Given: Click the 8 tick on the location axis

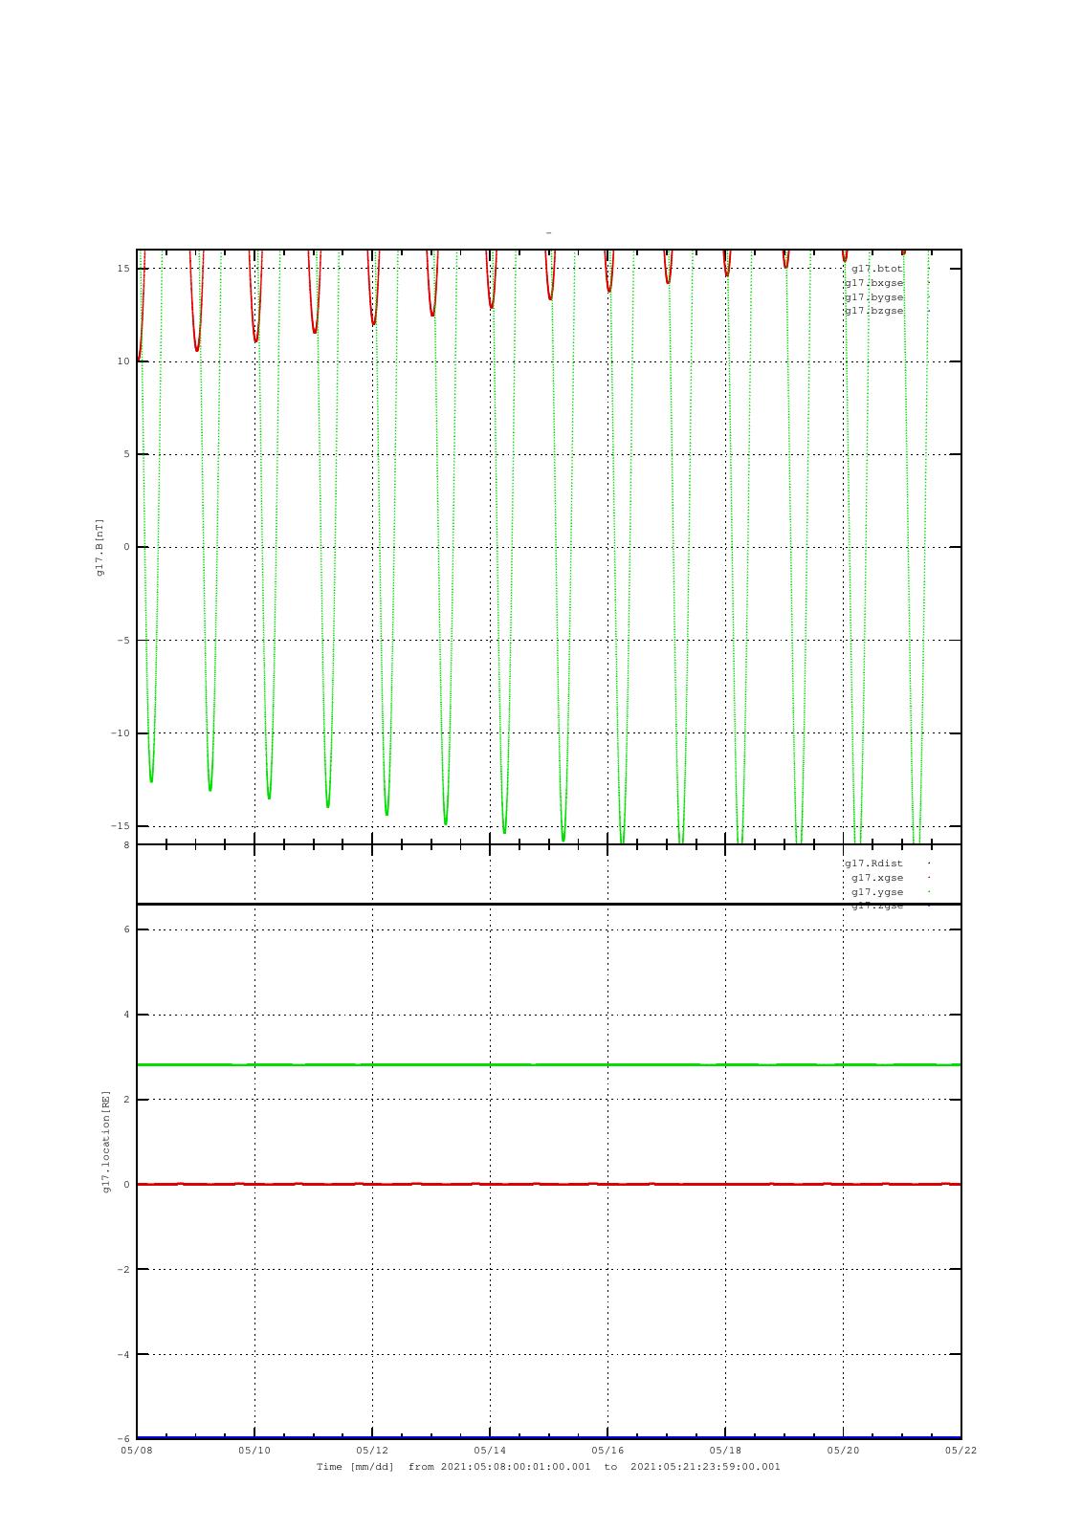Looking at the screenshot, I should (126, 845).
